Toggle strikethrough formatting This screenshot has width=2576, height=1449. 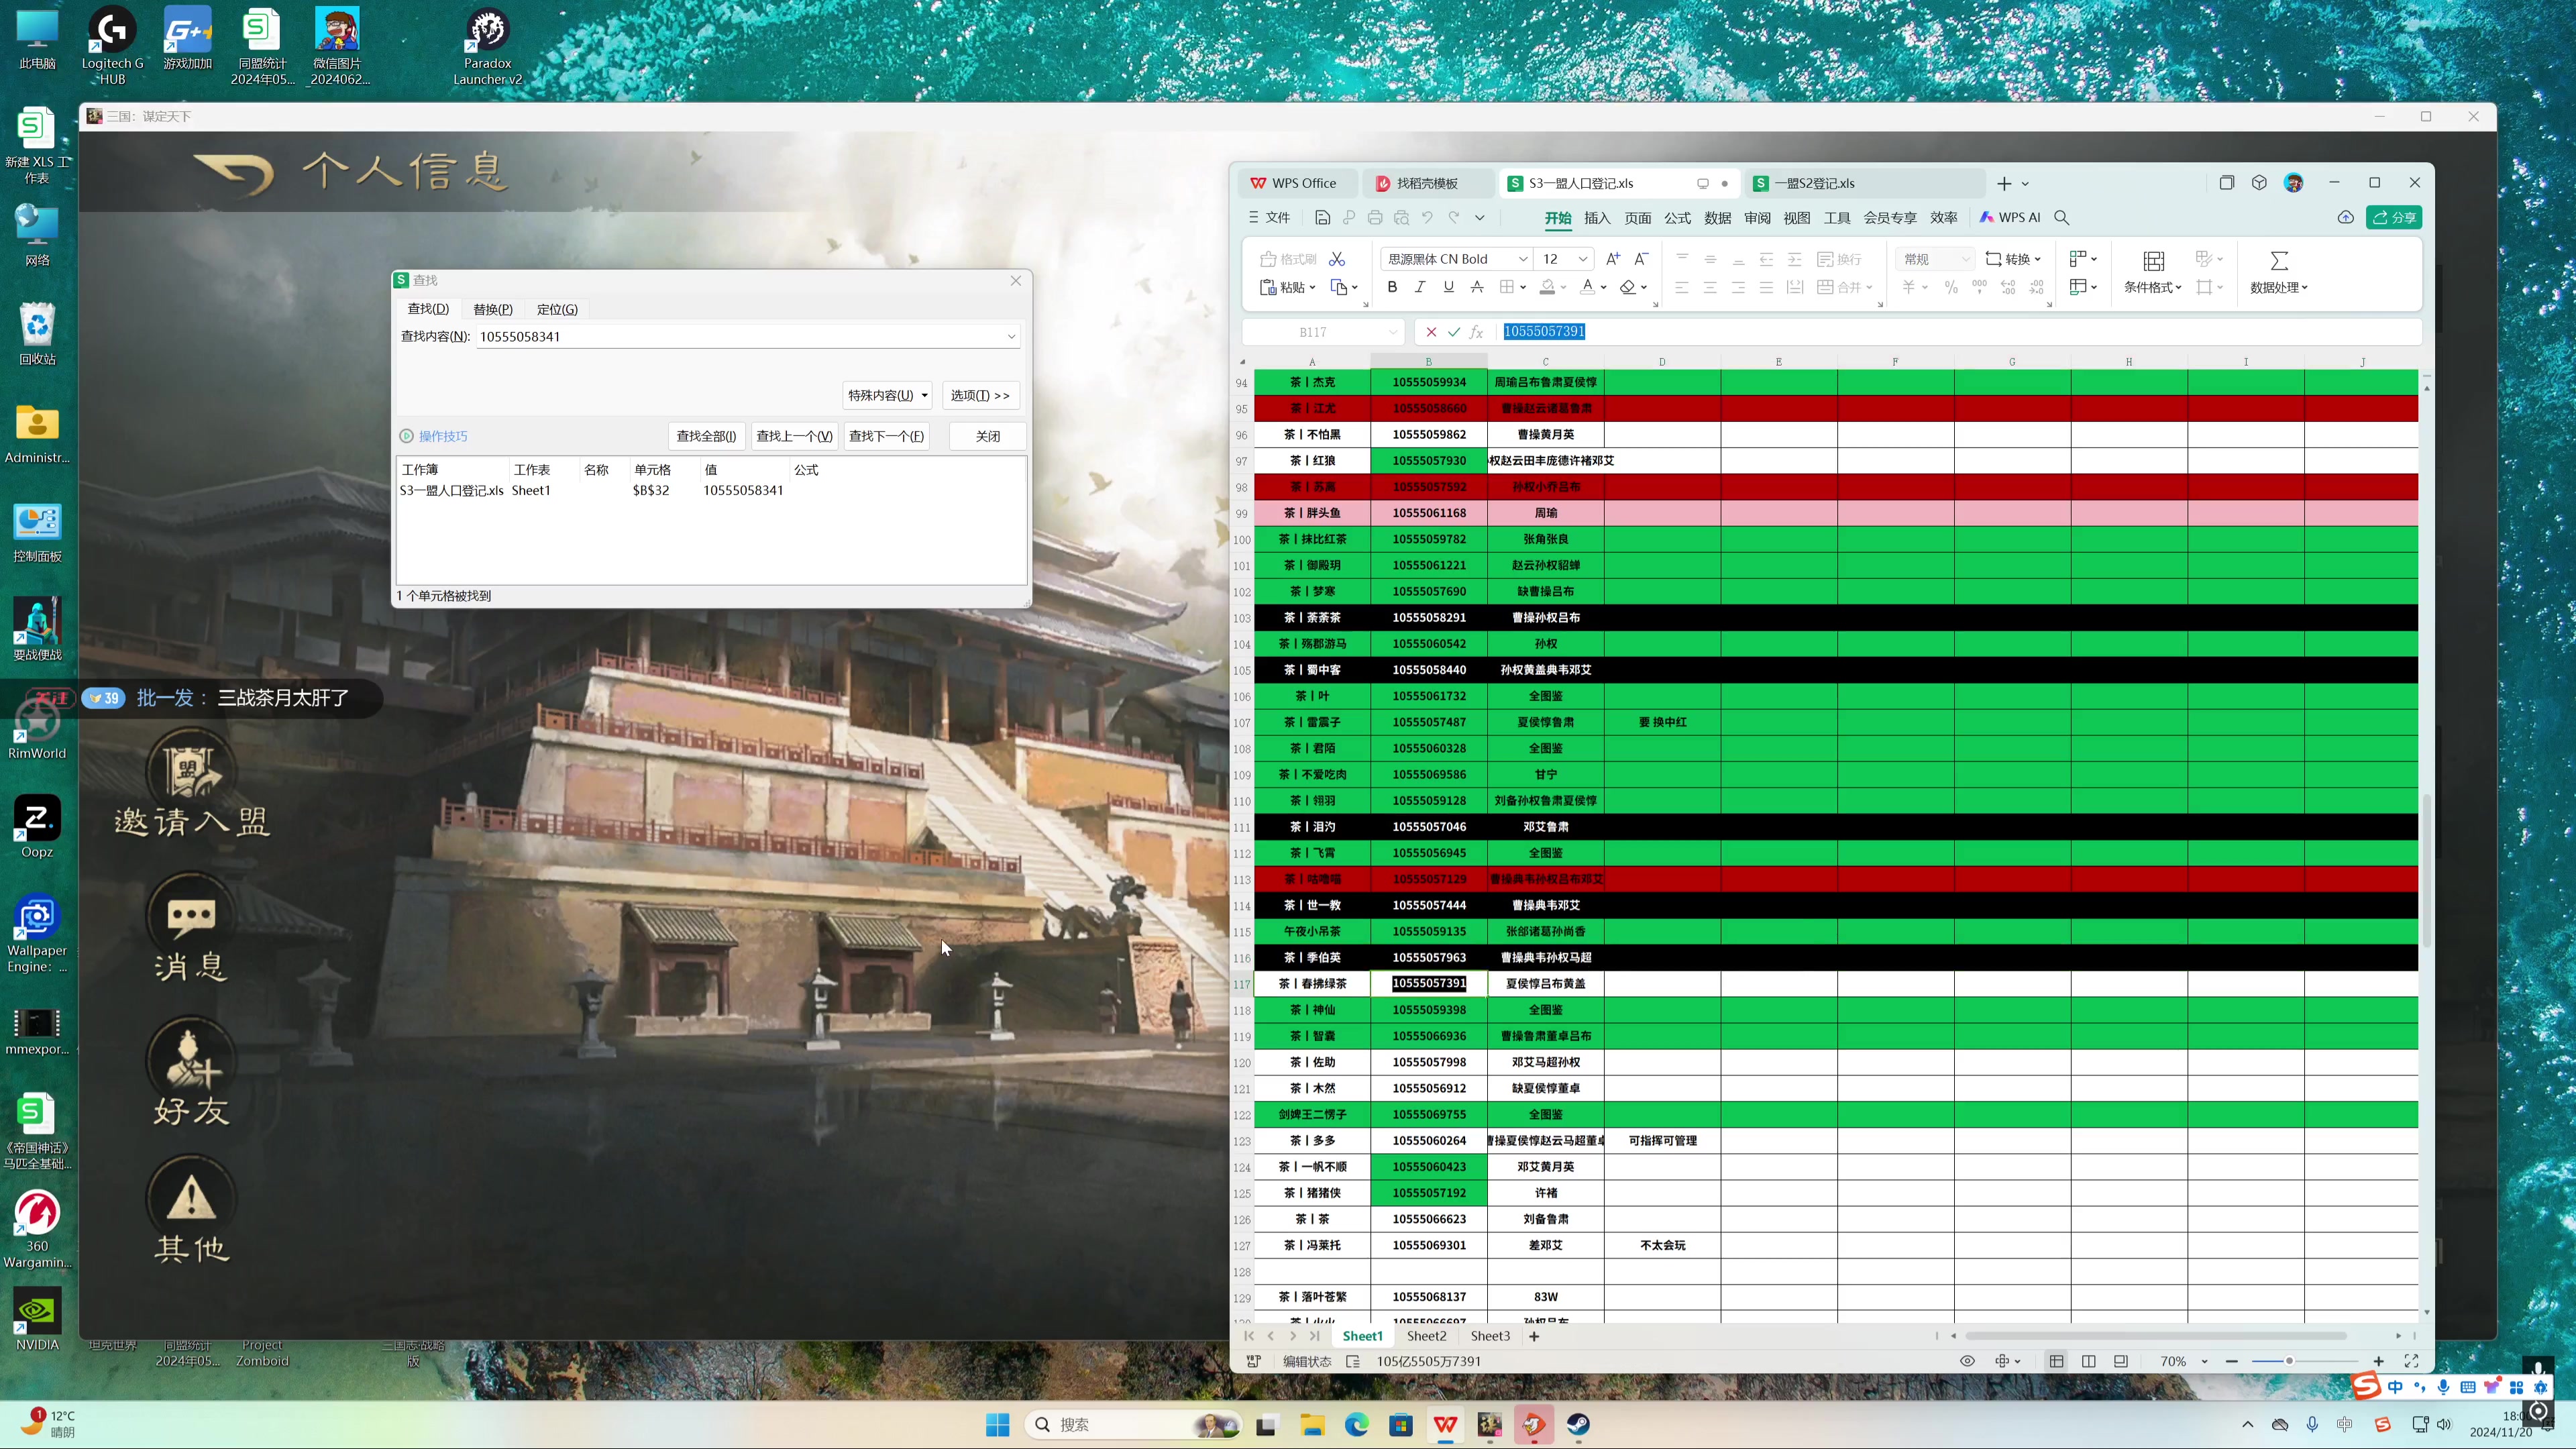coord(1477,287)
